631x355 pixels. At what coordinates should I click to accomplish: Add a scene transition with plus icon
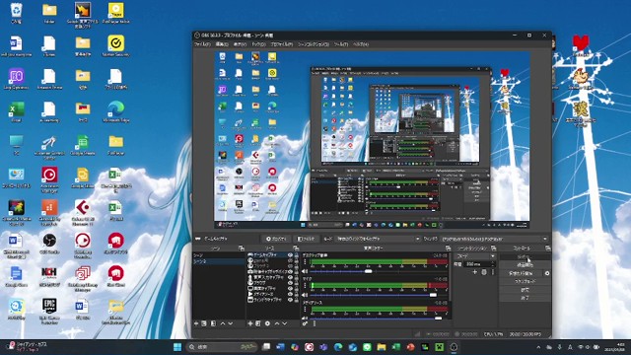[474, 272]
